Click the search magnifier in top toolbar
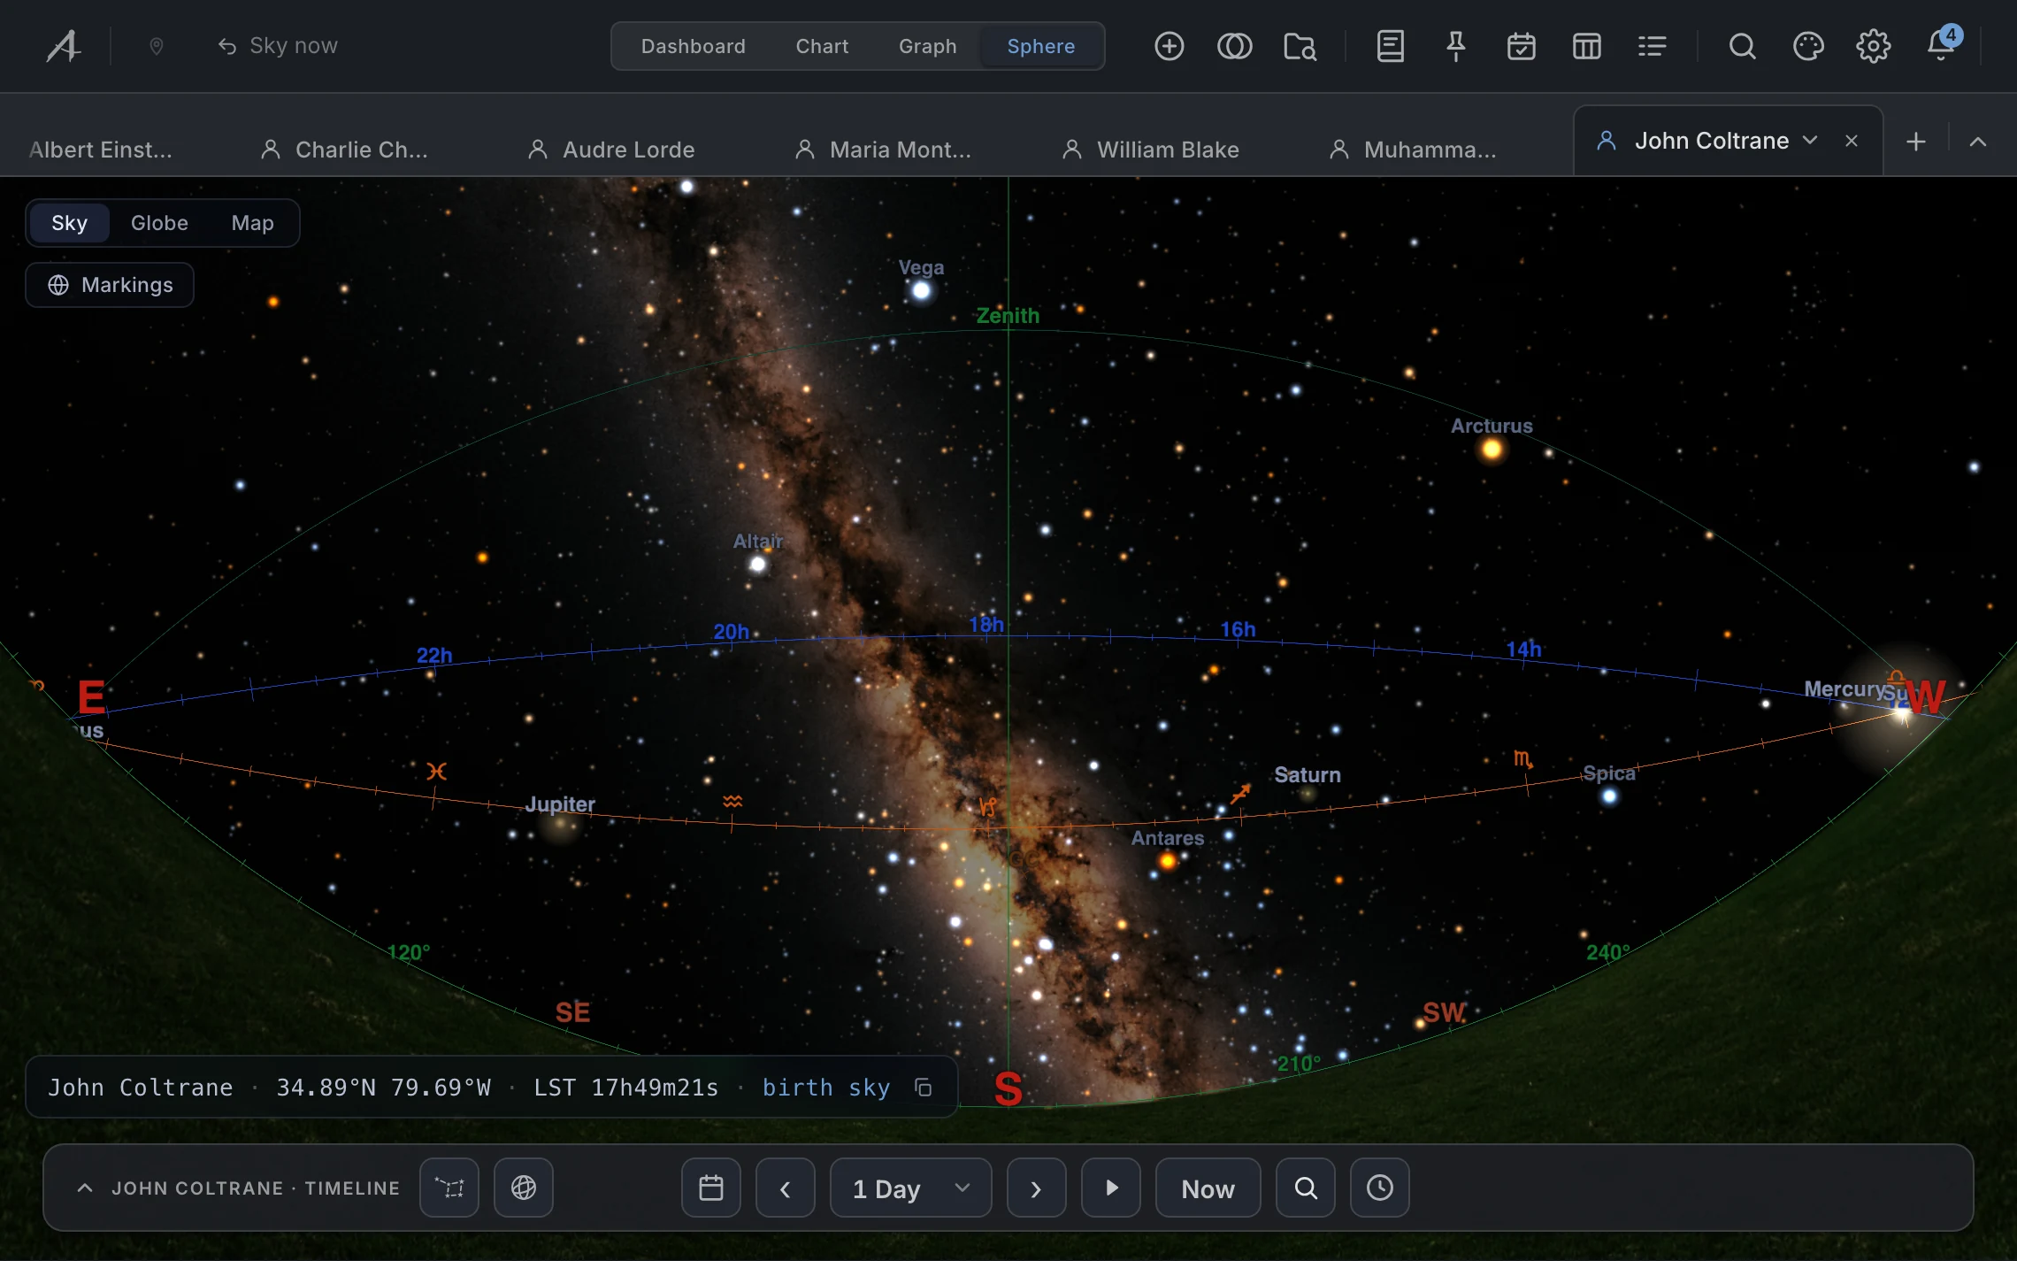This screenshot has width=2017, height=1261. click(x=1742, y=46)
